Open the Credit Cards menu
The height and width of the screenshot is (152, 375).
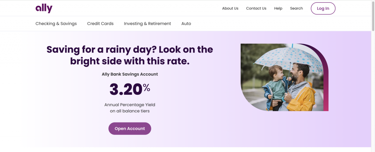pyautogui.click(x=100, y=24)
